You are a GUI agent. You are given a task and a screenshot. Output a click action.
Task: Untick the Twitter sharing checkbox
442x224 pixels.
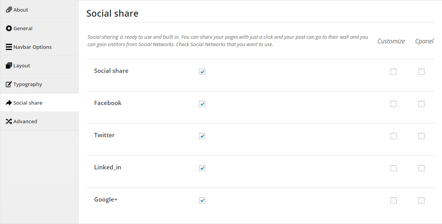(x=202, y=136)
